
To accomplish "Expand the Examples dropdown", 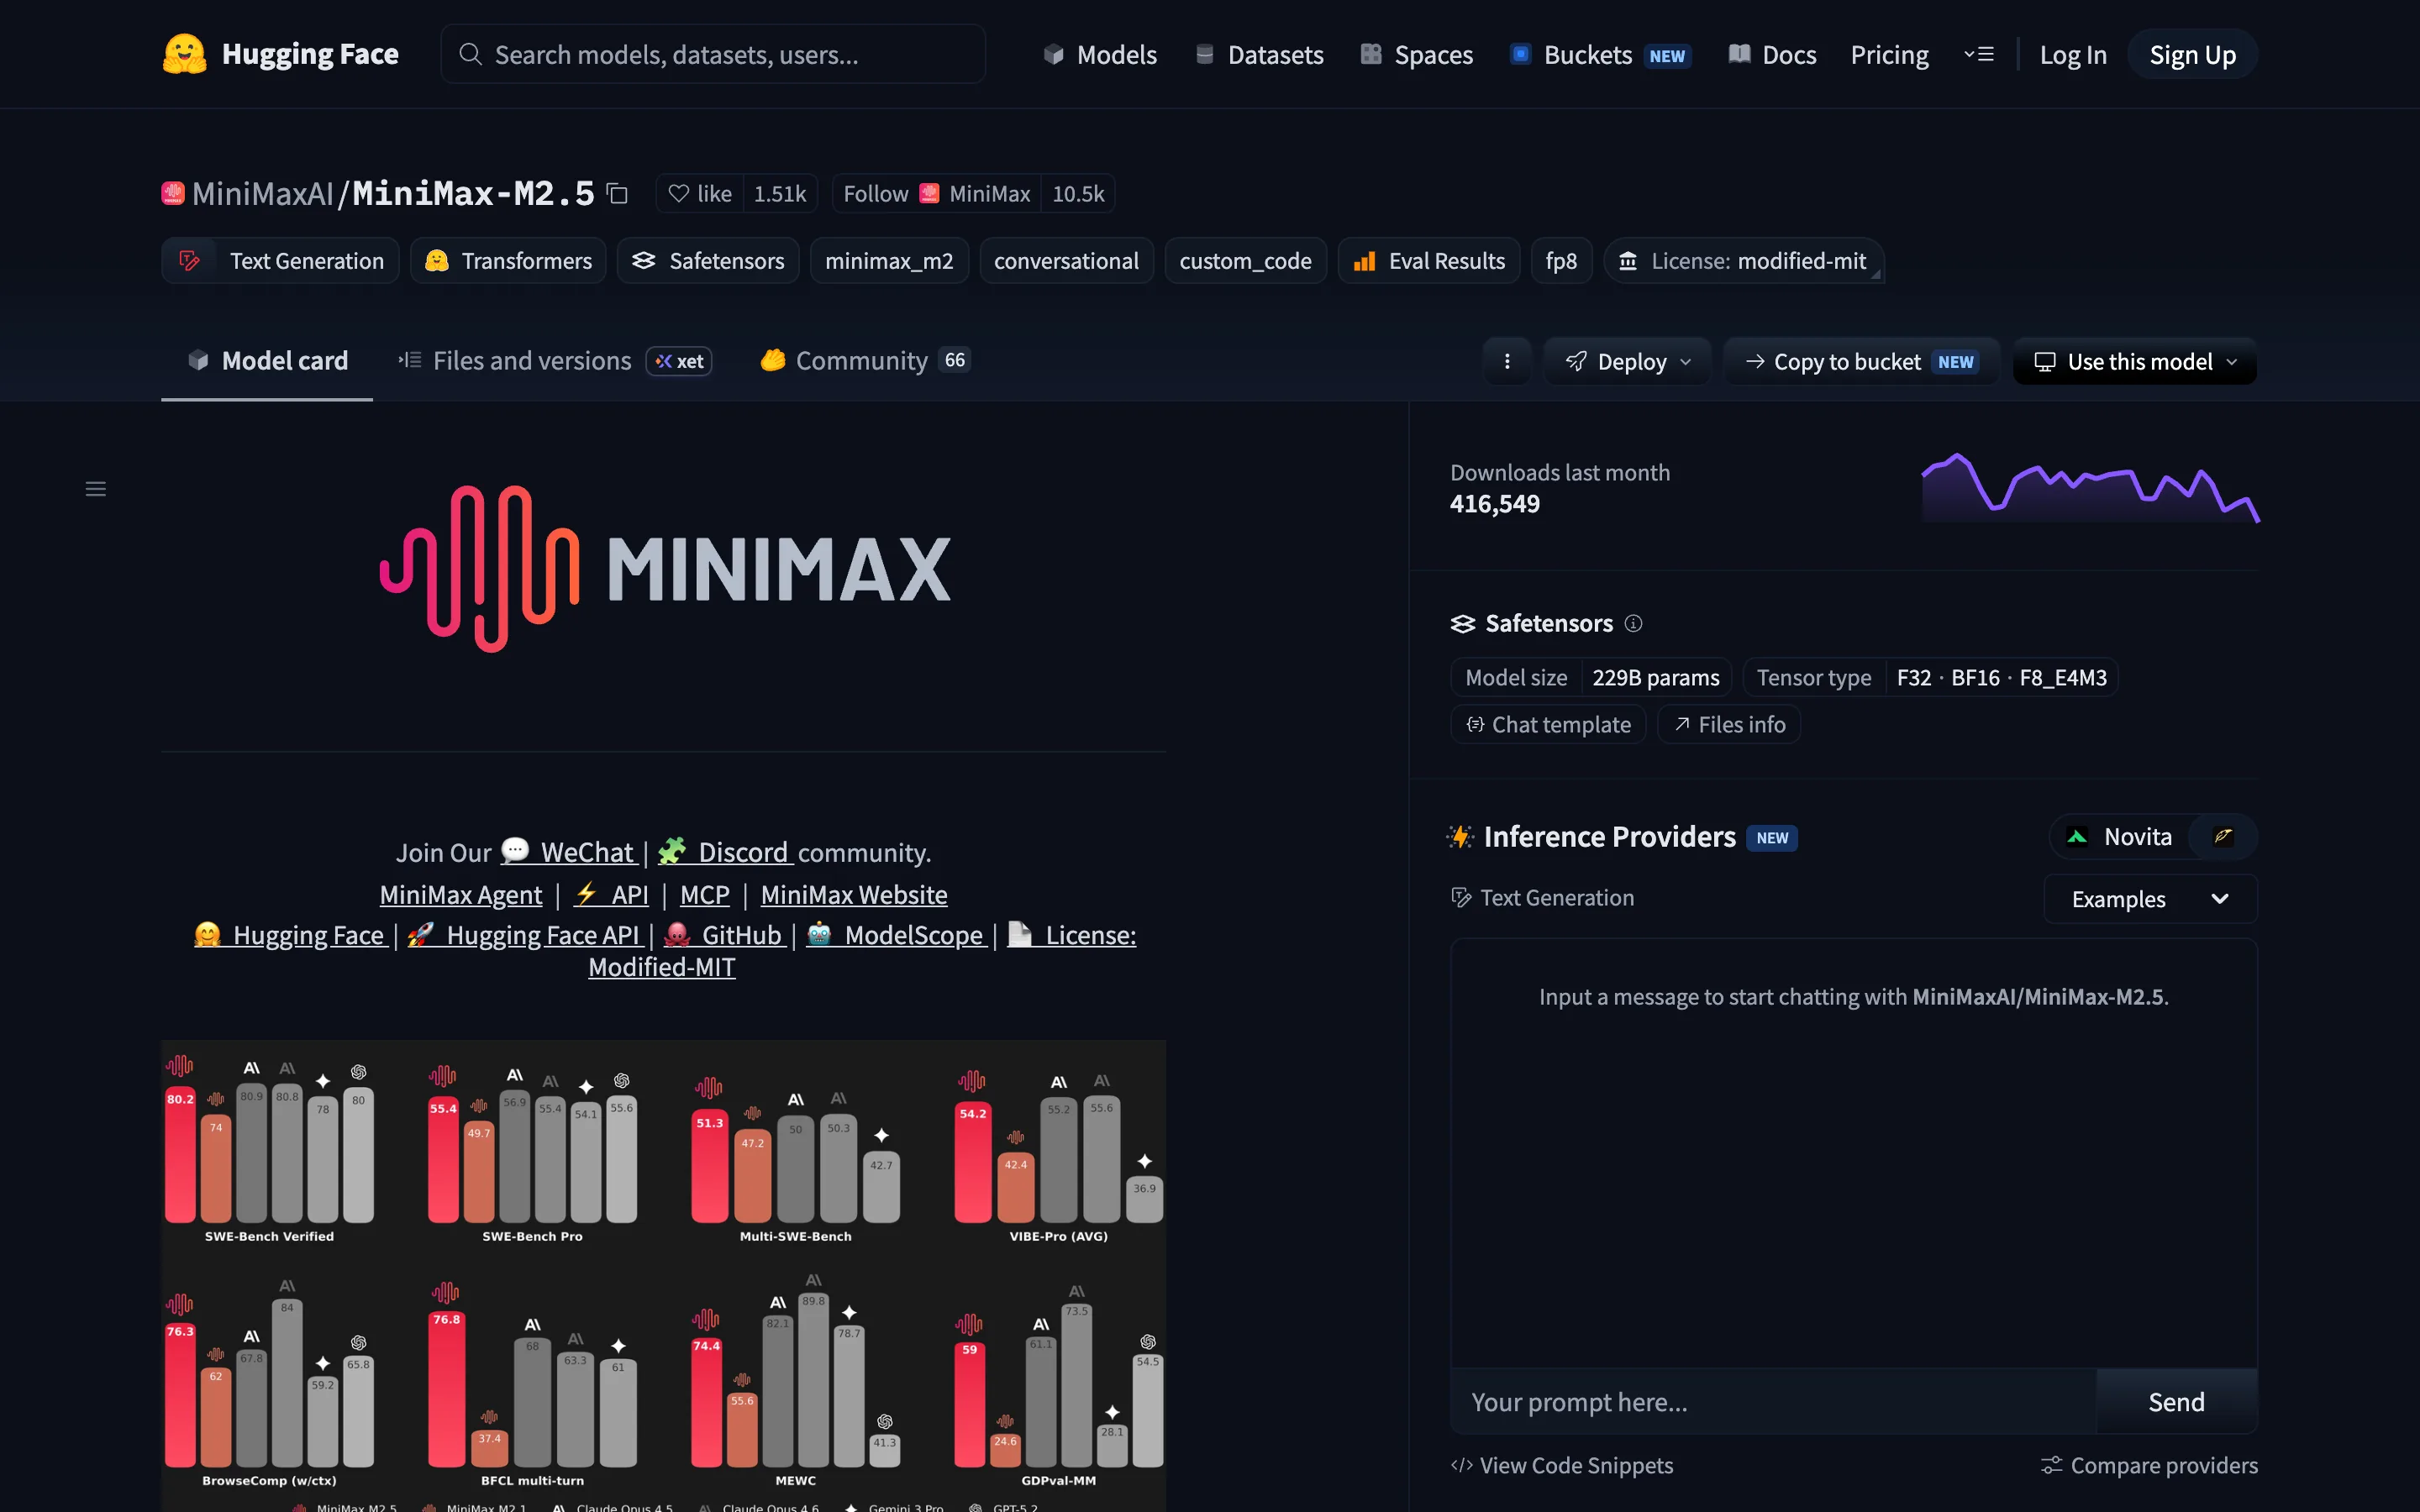I will [x=2150, y=899].
